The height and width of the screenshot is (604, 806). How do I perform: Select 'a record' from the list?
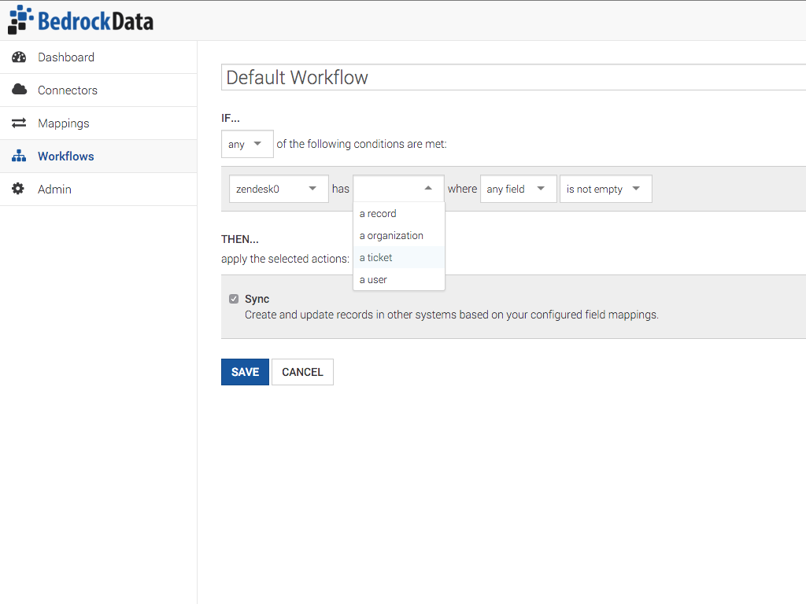click(x=379, y=214)
